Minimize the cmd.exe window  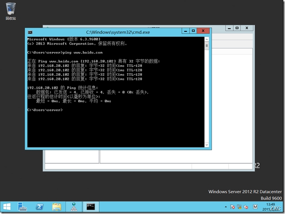tap(185, 31)
